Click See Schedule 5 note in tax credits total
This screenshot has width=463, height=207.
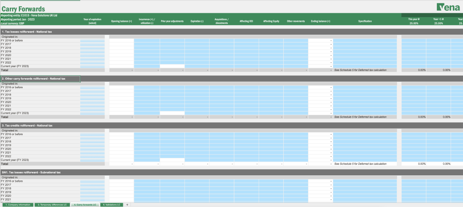[360, 164]
